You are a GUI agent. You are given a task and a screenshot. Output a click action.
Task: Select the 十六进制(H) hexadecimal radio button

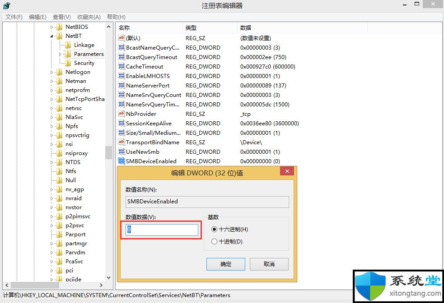tap(214, 229)
